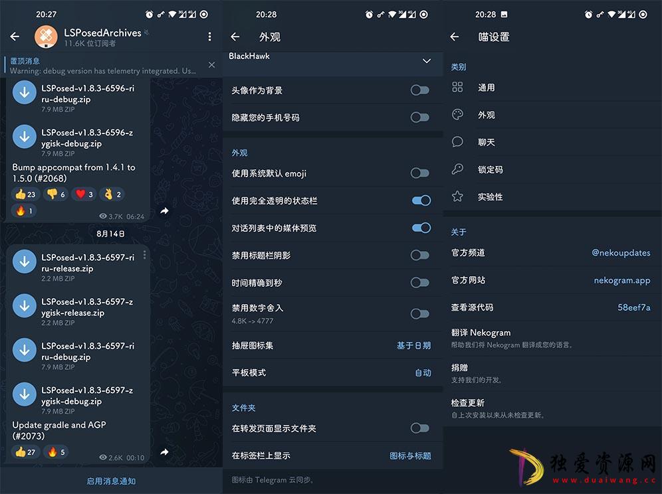Image resolution: width=662 pixels, height=494 pixels.
Task: Forward the Update gradle and AGP message
Action: click(x=165, y=452)
